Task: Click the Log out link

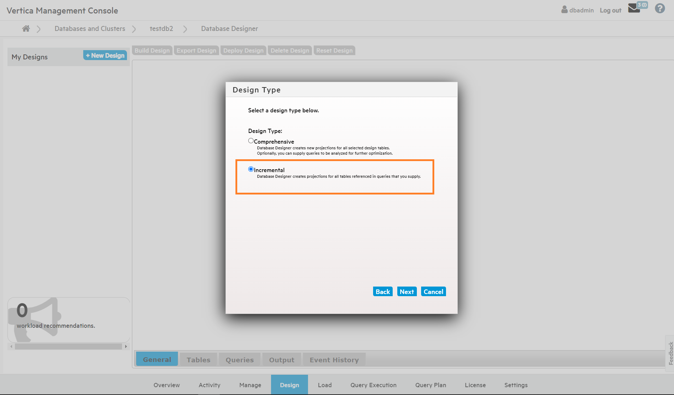Action: pos(610,10)
